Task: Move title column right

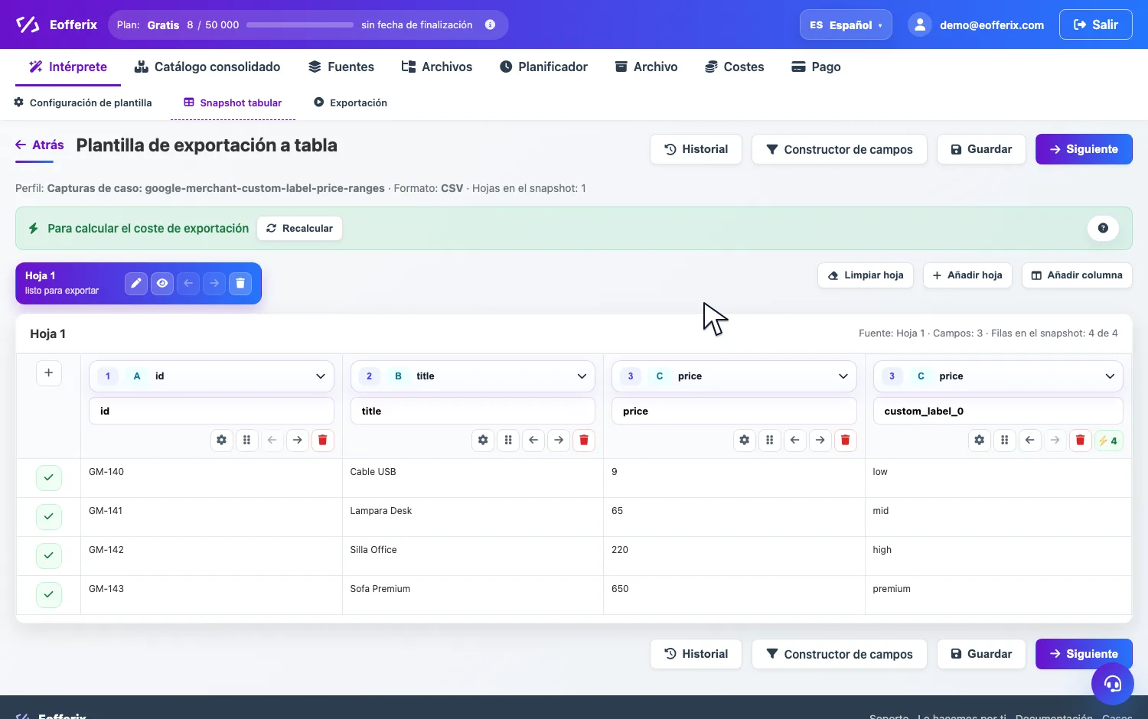Action: tap(559, 440)
